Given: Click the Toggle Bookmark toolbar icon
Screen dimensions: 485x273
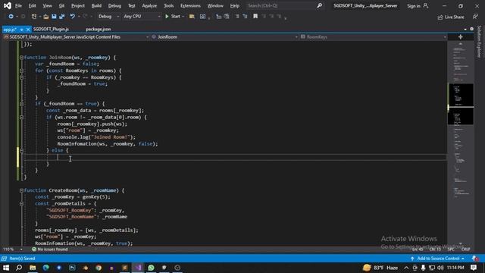Looking at the screenshot, I should coord(255,17).
